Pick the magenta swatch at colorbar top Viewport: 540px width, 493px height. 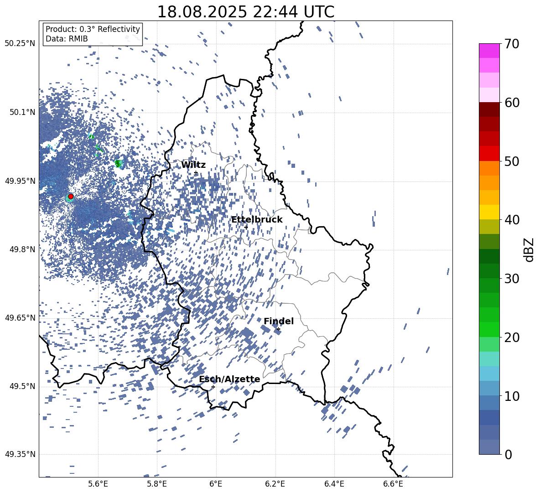pos(489,51)
